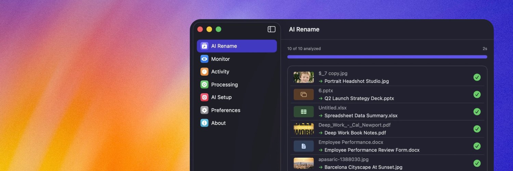Click the Activity clock icon
The width and height of the screenshot is (513, 171).
coord(205,71)
